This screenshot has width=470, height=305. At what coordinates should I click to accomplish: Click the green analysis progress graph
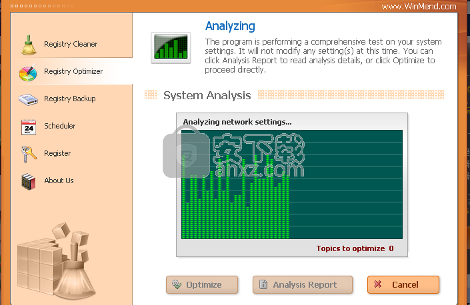292,184
